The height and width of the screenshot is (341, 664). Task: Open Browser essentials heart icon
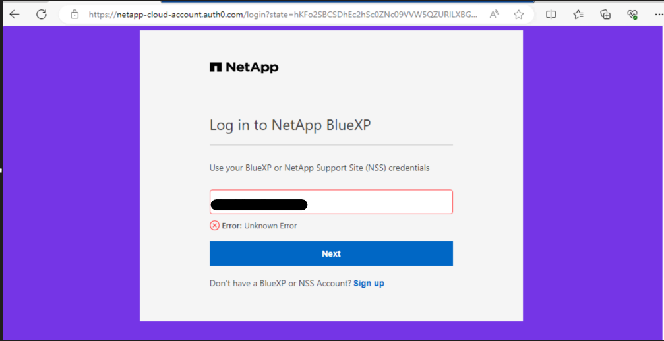pyautogui.click(x=632, y=14)
